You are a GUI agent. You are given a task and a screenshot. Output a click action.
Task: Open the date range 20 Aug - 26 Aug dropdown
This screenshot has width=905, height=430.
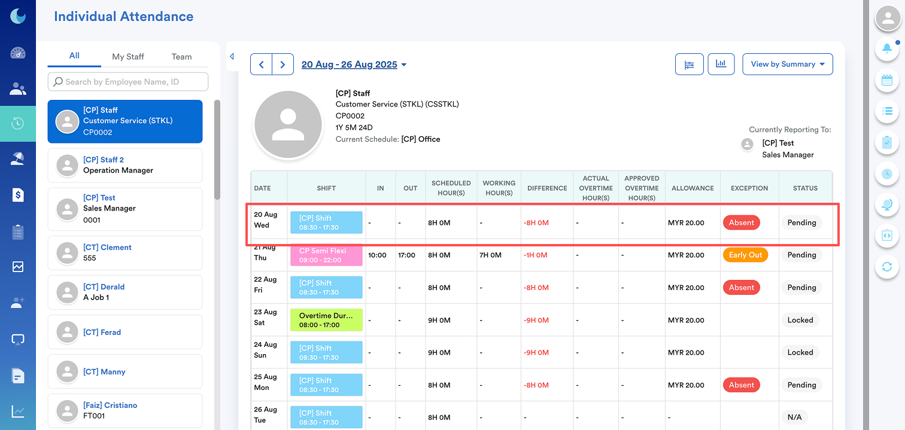(354, 65)
